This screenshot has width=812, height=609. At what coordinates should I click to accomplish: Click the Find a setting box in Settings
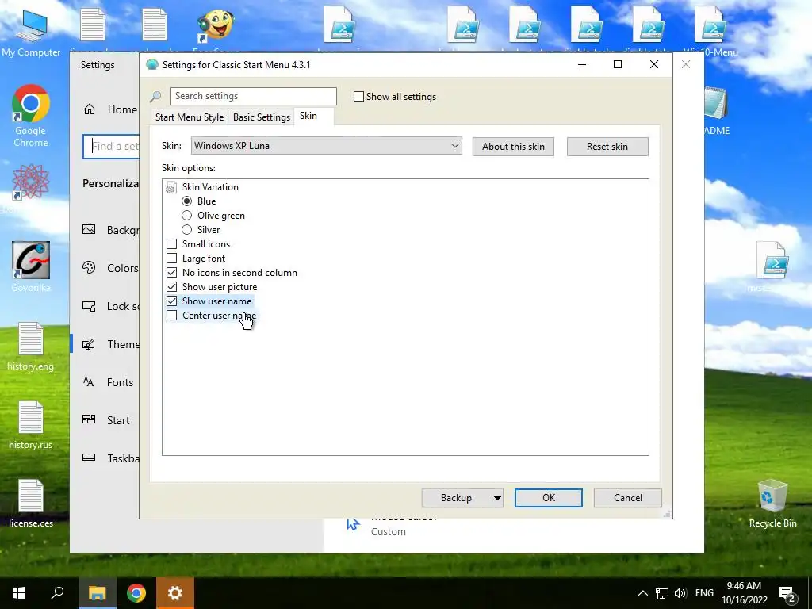pyautogui.click(x=111, y=147)
